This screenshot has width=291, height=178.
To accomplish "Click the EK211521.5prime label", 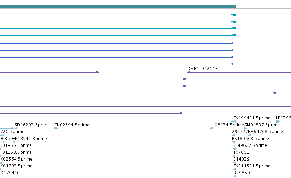I will pos(252,166).
